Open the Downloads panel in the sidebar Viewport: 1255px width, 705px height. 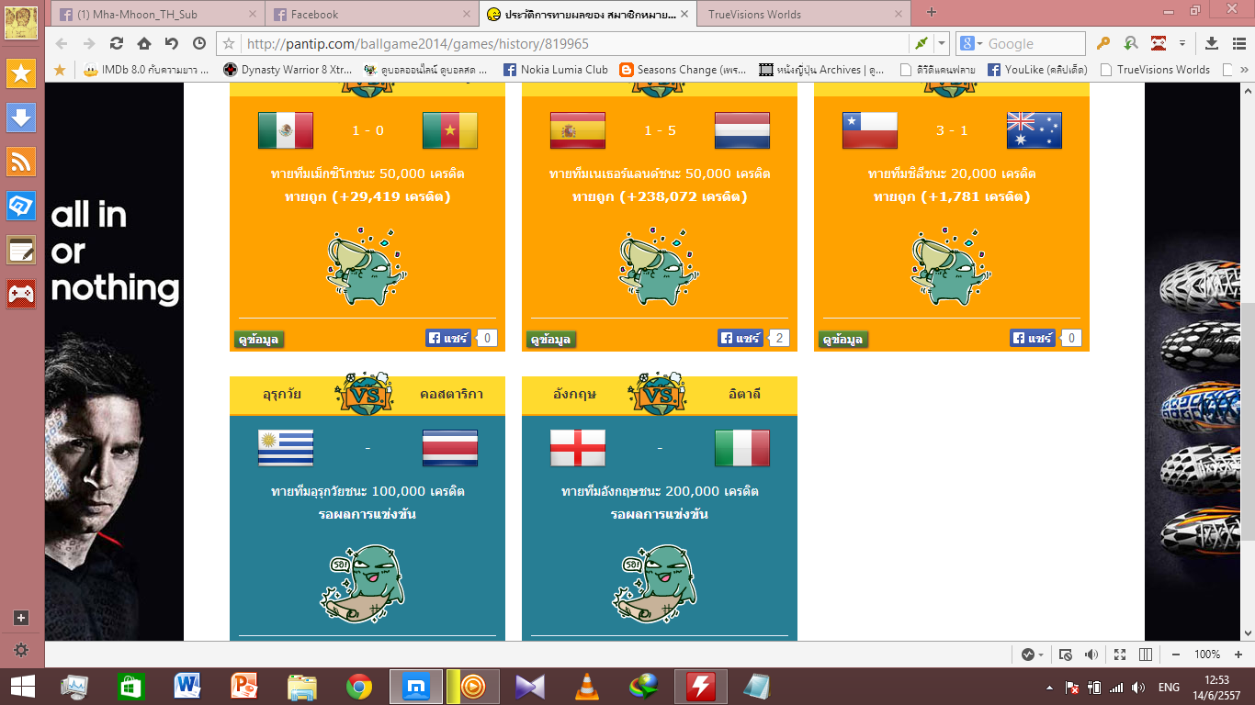tap(21, 117)
